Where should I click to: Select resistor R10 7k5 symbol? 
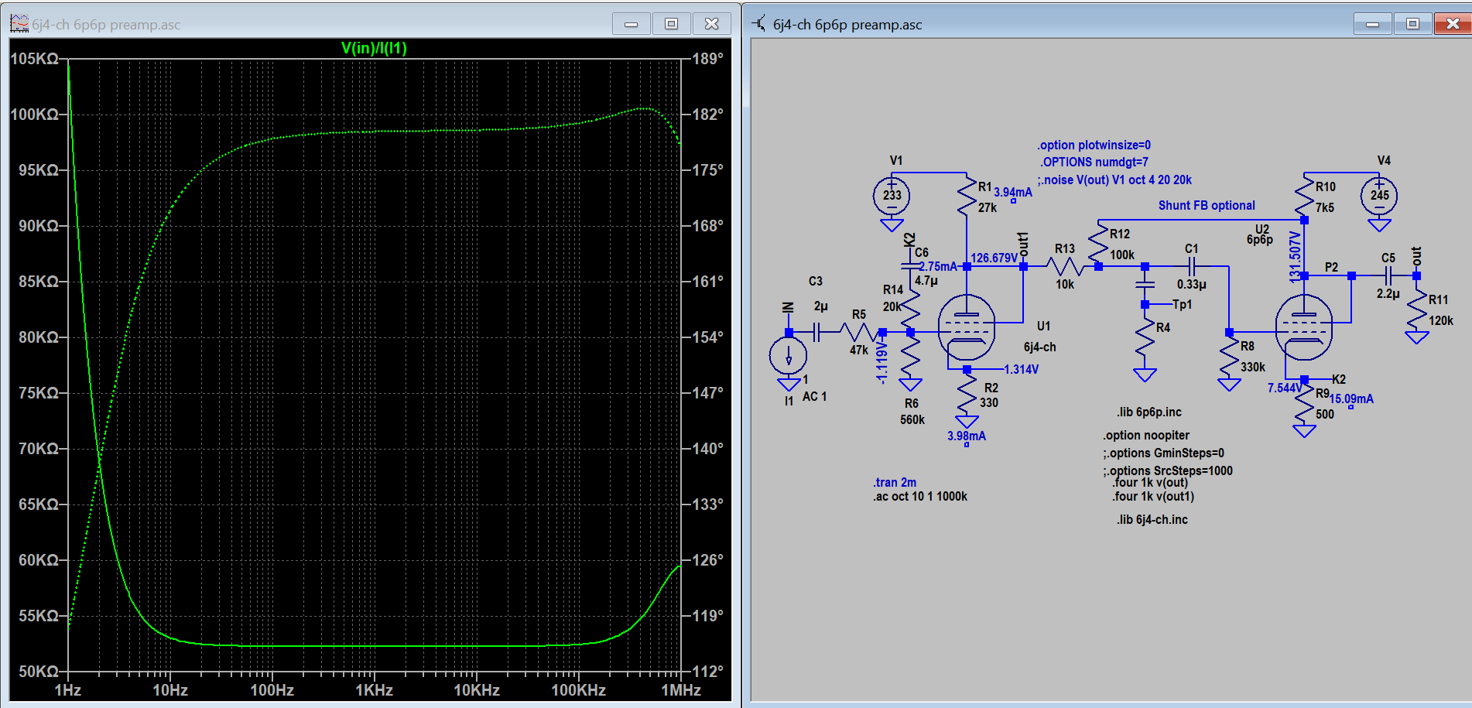(1304, 197)
